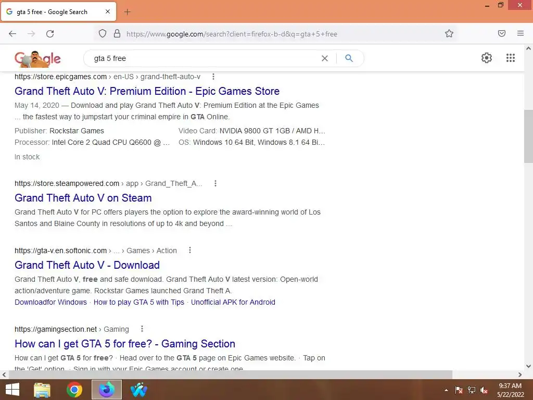Close the gta 5 free tab
This screenshot has height=400, width=533.
click(108, 11)
